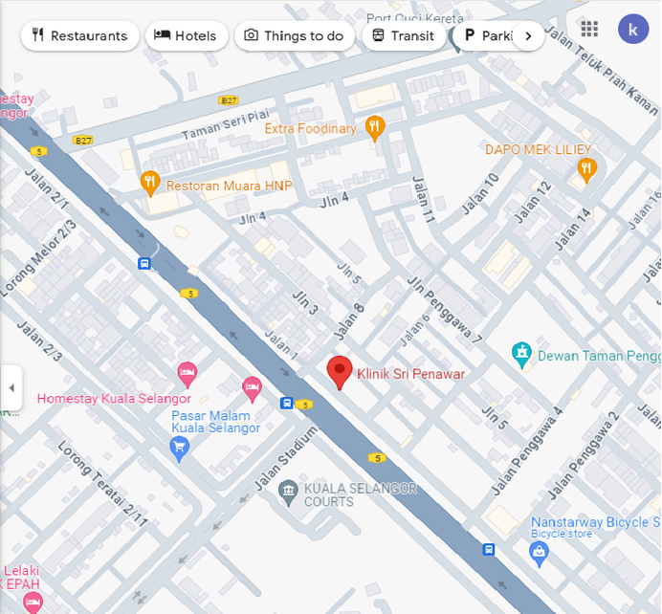Open the Google apps grid icon
This screenshot has width=662, height=614.
[x=589, y=29]
